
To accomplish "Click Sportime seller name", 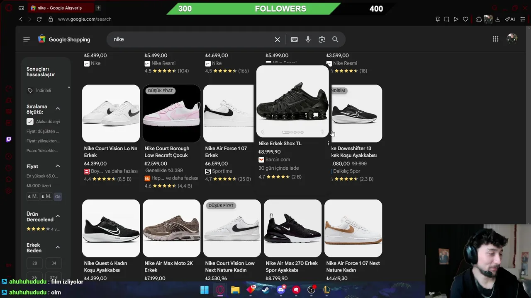I will (222, 171).
